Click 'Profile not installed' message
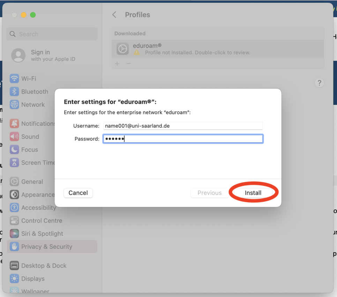The height and width of the screenshot is (297, 337). pos(197,52)
